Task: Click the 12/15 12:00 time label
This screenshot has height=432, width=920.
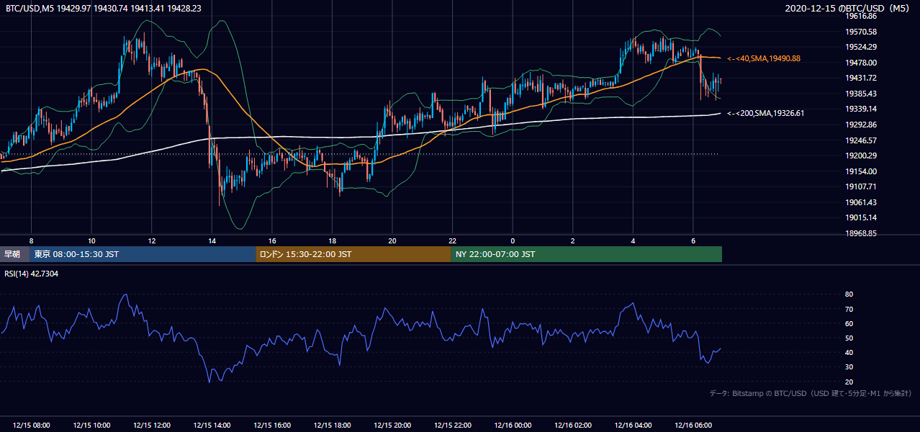Action: pyautogui.click(x=152, y=425)
